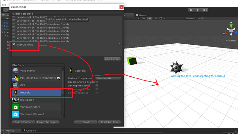Image resolution: width=238 pixels, height=134 pixels.
Task: Click the scene search field
Action: [217, 18]
